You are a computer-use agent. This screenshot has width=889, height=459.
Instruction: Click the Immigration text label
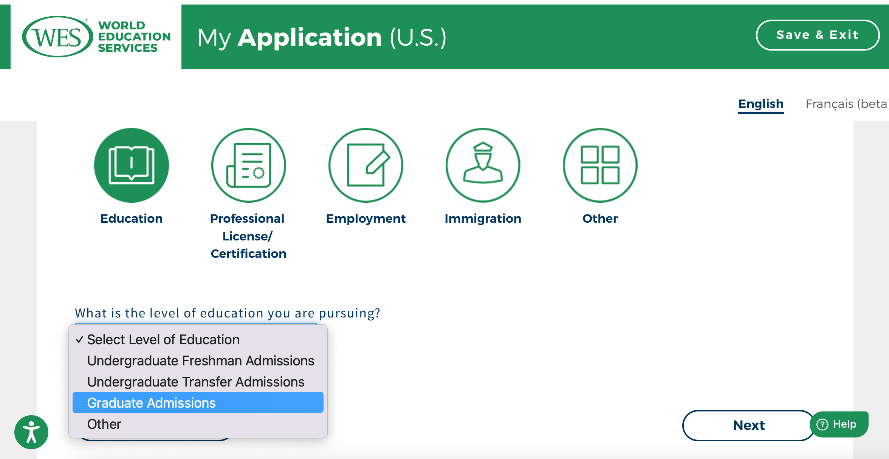pyautogui.click(x=483, y=219)
